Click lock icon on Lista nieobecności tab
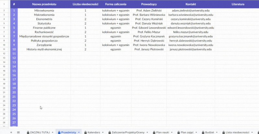 click(223, 132)
